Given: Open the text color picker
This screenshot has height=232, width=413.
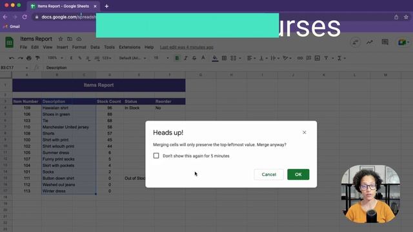Looking at the screenshot, I should pos(203,58).
